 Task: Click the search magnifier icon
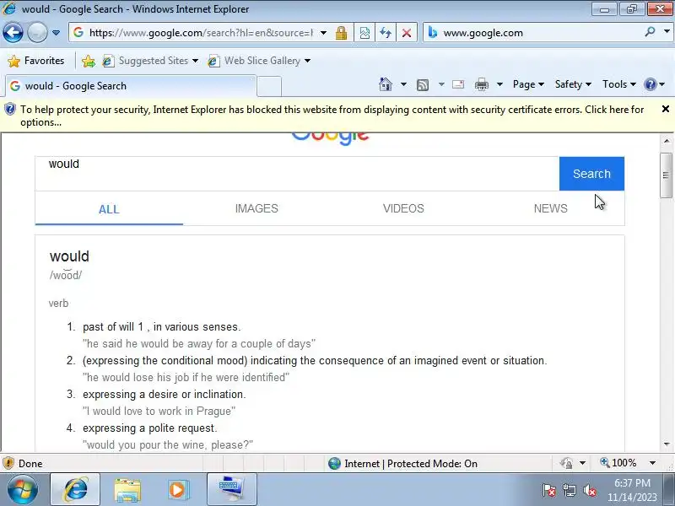click(650, 32)
